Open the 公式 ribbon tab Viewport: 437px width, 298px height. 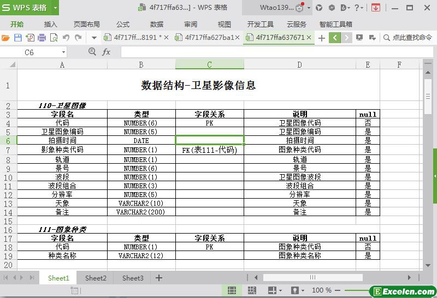pos(123,24)
